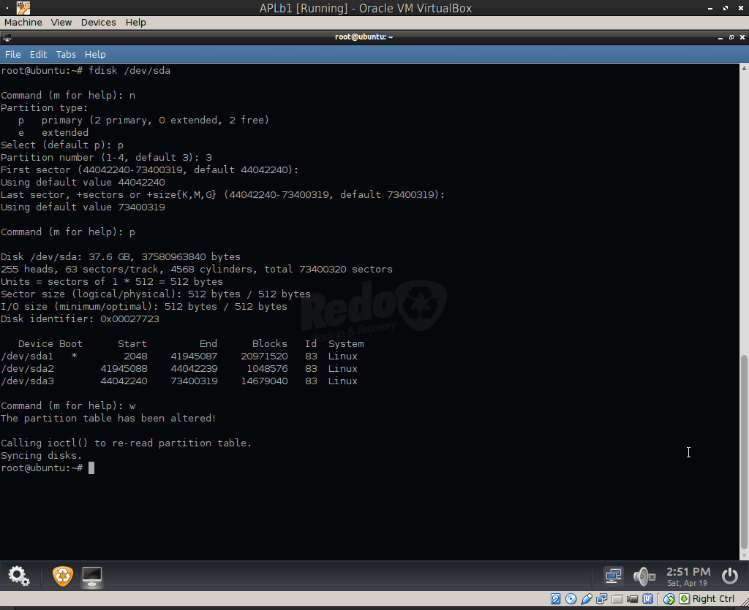Click the USB devices status icon
Image resolution: width=749 pixels, height=610 pixels.
(587, 598)
